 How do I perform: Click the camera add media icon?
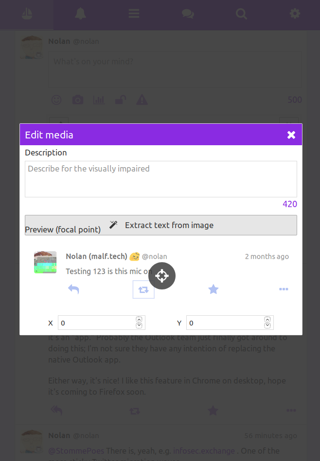tap(78, 100)
